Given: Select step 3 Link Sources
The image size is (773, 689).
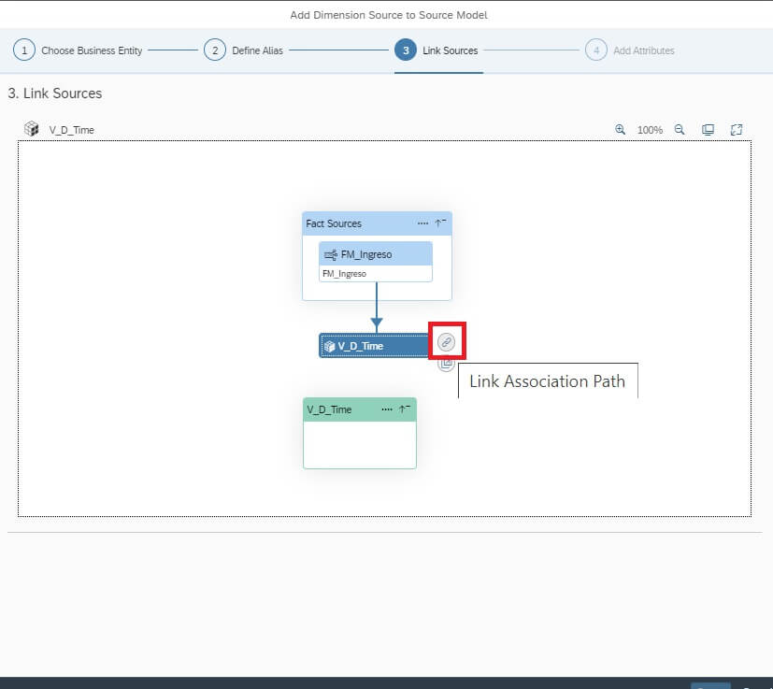Looking at the screenshot, I should point(437,50).
